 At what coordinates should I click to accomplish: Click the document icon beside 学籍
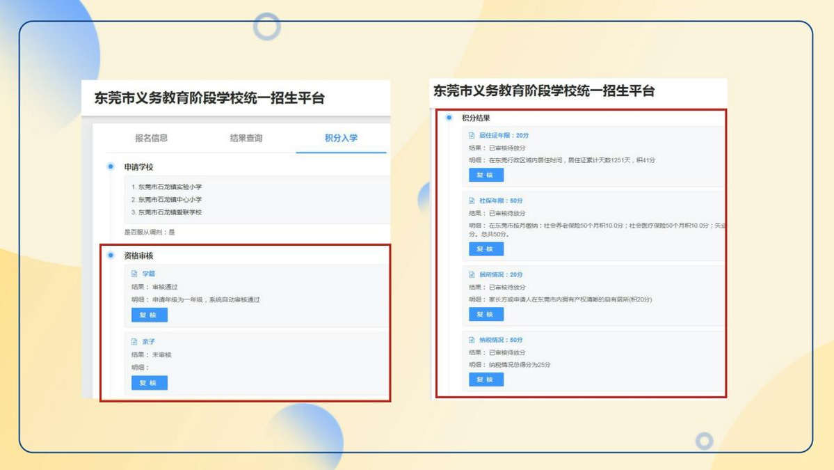tap(134, 274)
